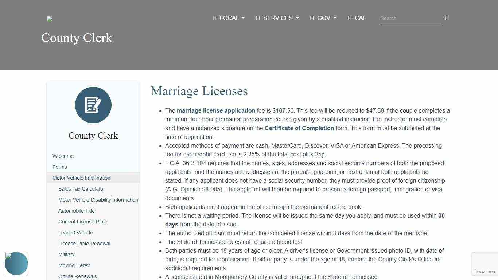498x280 pixels.
Task: Expand the GOV dropdown menu
Action: [323, 18]
